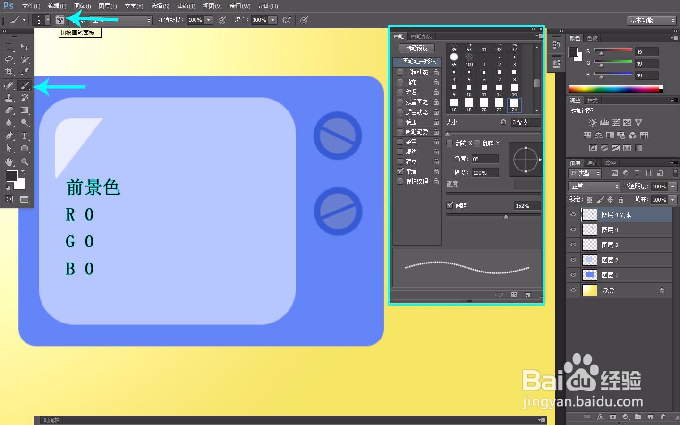Select the Eyedropper tool
This screenshot has height=425, width=680.
point(25,72)
